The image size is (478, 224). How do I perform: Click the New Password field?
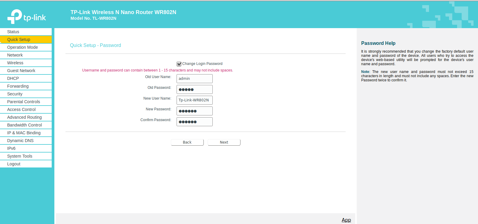[194, 111]
